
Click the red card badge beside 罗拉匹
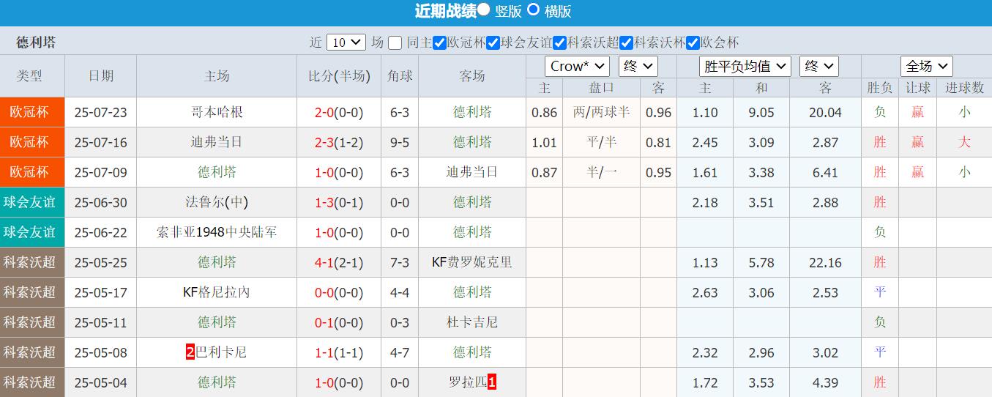coord(492,382)
